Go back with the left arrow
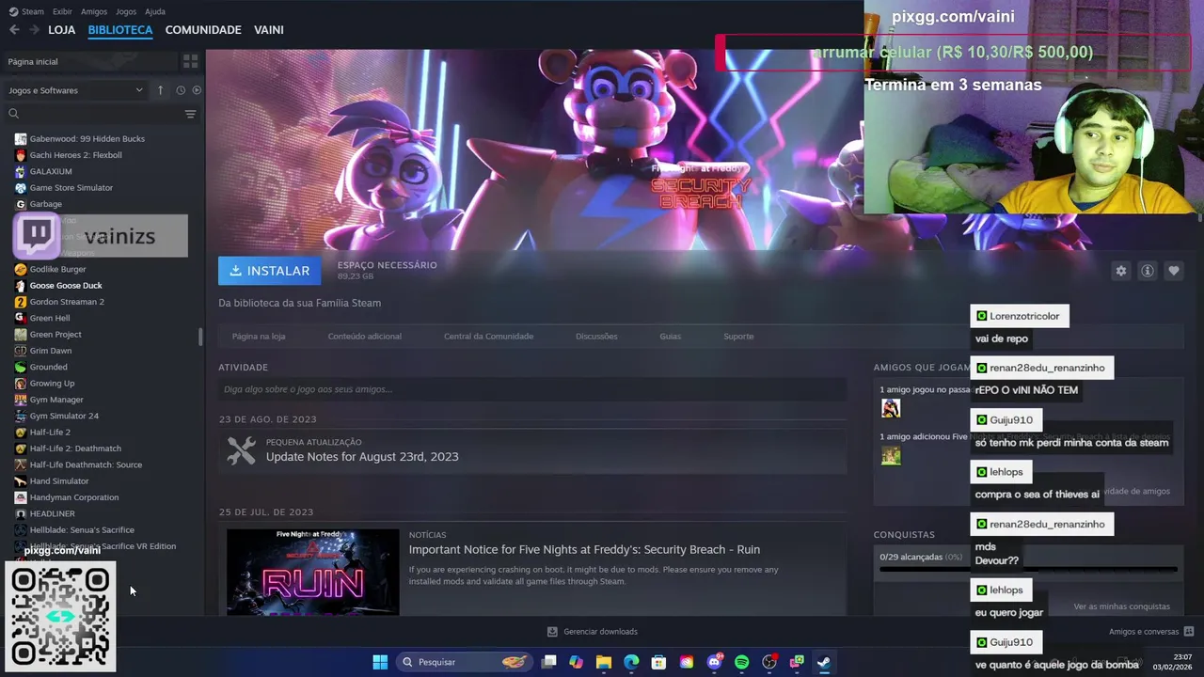 point(14,30)
